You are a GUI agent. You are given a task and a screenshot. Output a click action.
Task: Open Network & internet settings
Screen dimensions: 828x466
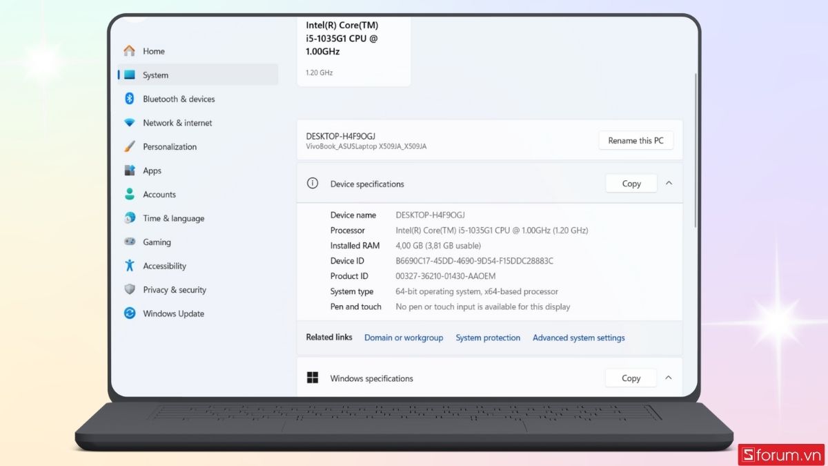tap(177, 123)
